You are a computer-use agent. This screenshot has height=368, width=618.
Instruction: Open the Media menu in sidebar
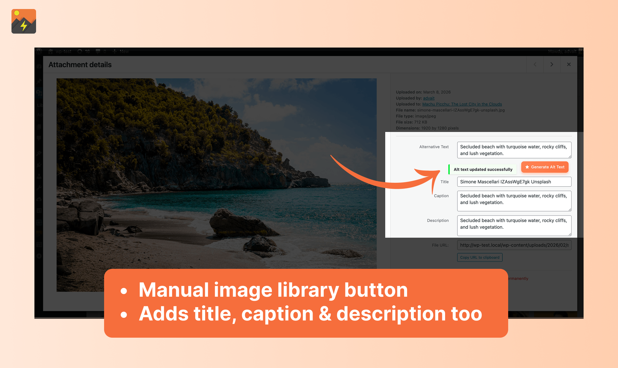click(39, 93)
